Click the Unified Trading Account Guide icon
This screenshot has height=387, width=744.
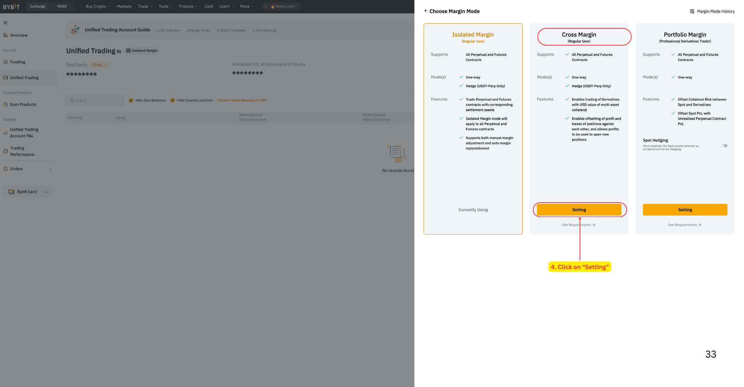coord(75,30)
